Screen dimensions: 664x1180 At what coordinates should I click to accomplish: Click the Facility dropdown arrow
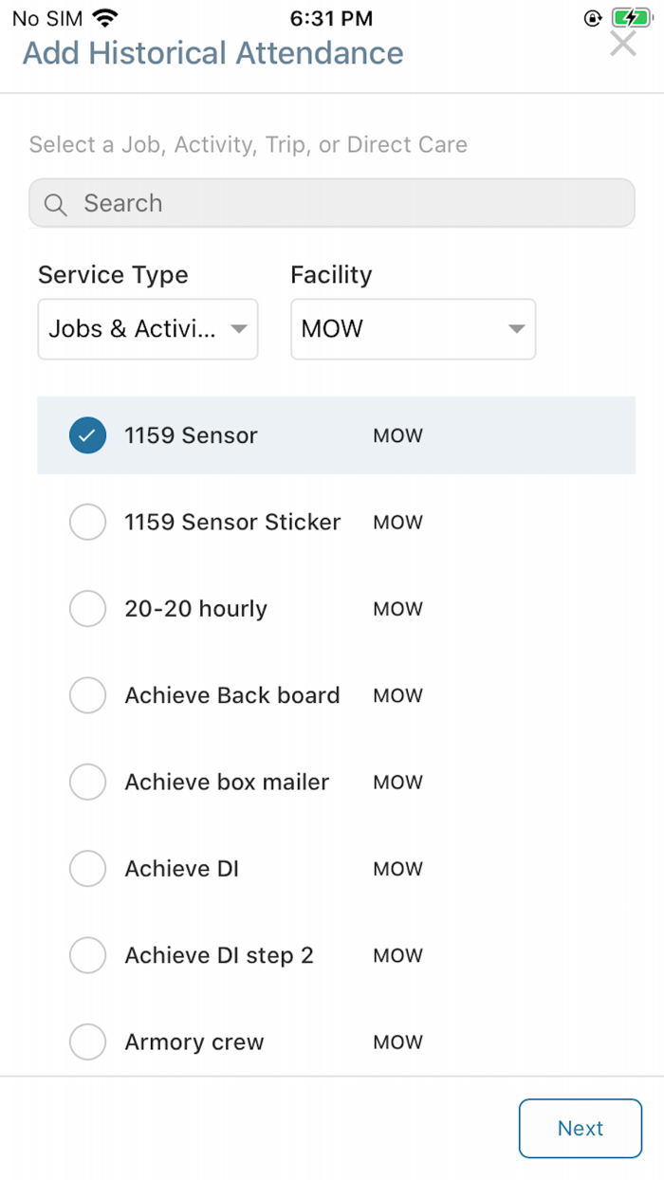pyautogui.click(x=516, y=329)
